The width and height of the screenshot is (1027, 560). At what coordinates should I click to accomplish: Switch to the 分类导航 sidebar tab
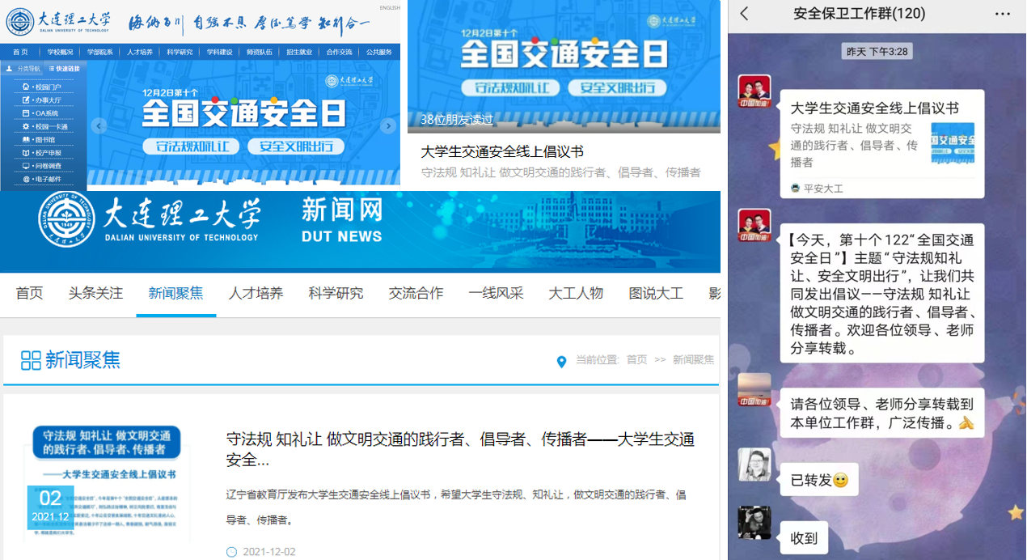click(x=23, y=69)
